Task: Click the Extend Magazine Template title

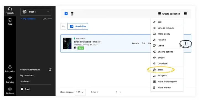Action: [x=87, y=42]
